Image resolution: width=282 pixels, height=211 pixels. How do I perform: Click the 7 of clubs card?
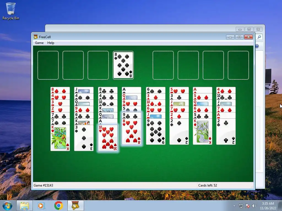point(60,115)
